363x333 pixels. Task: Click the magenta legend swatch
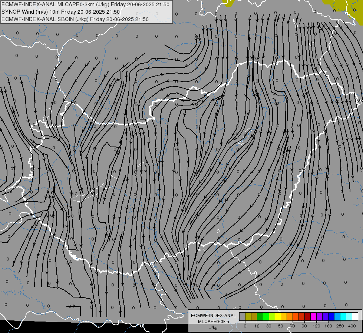pyautogui.click(x=313, y=316)
